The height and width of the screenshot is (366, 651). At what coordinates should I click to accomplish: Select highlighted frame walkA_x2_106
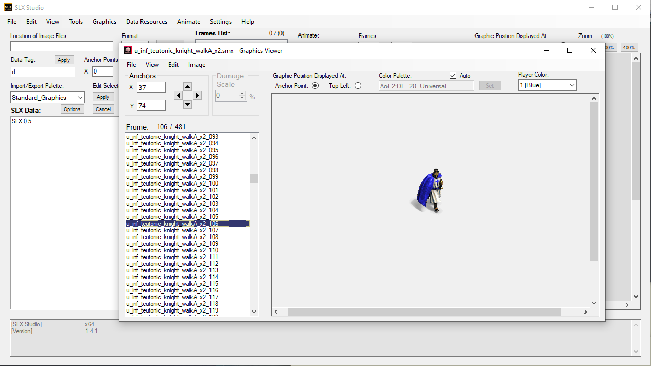pos(187,224)
